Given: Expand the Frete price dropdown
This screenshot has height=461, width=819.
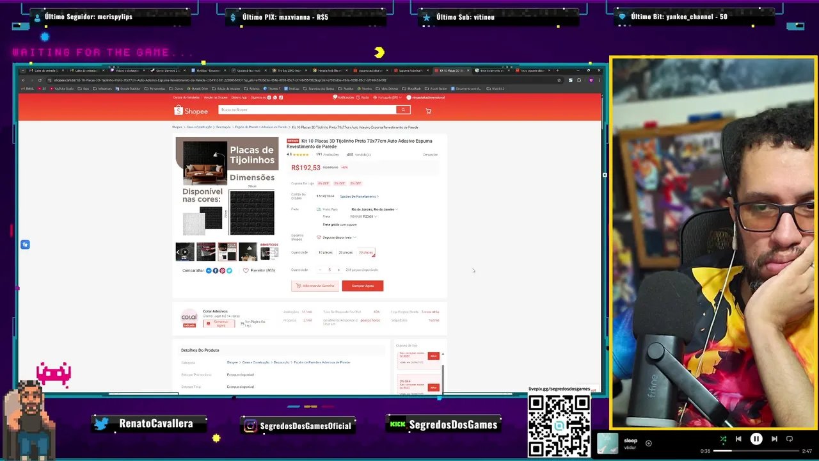Looking at the screenshot, I should [x=363, y=216].
